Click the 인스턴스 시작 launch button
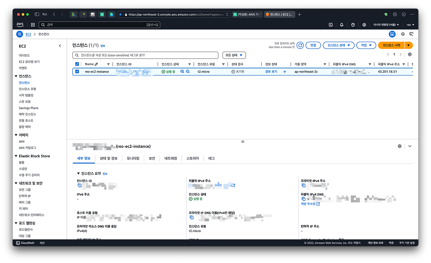Image resolution: width=431 pixels, height=263 pixels. click(392, 45)
